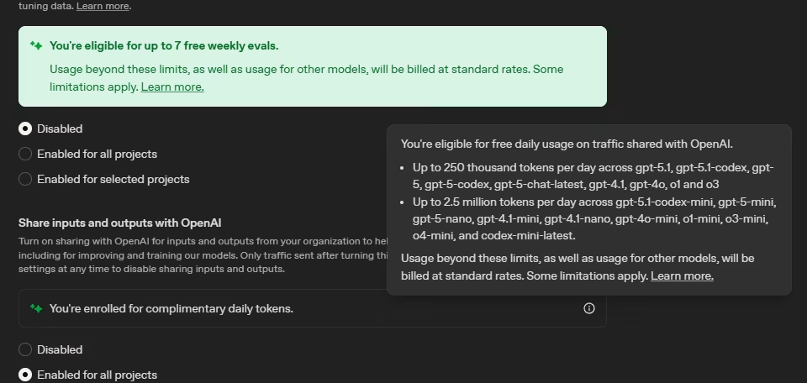807x383 pixels.
Task: Pick Enabled for all projects below complimentary tokens
Action: 25,375
